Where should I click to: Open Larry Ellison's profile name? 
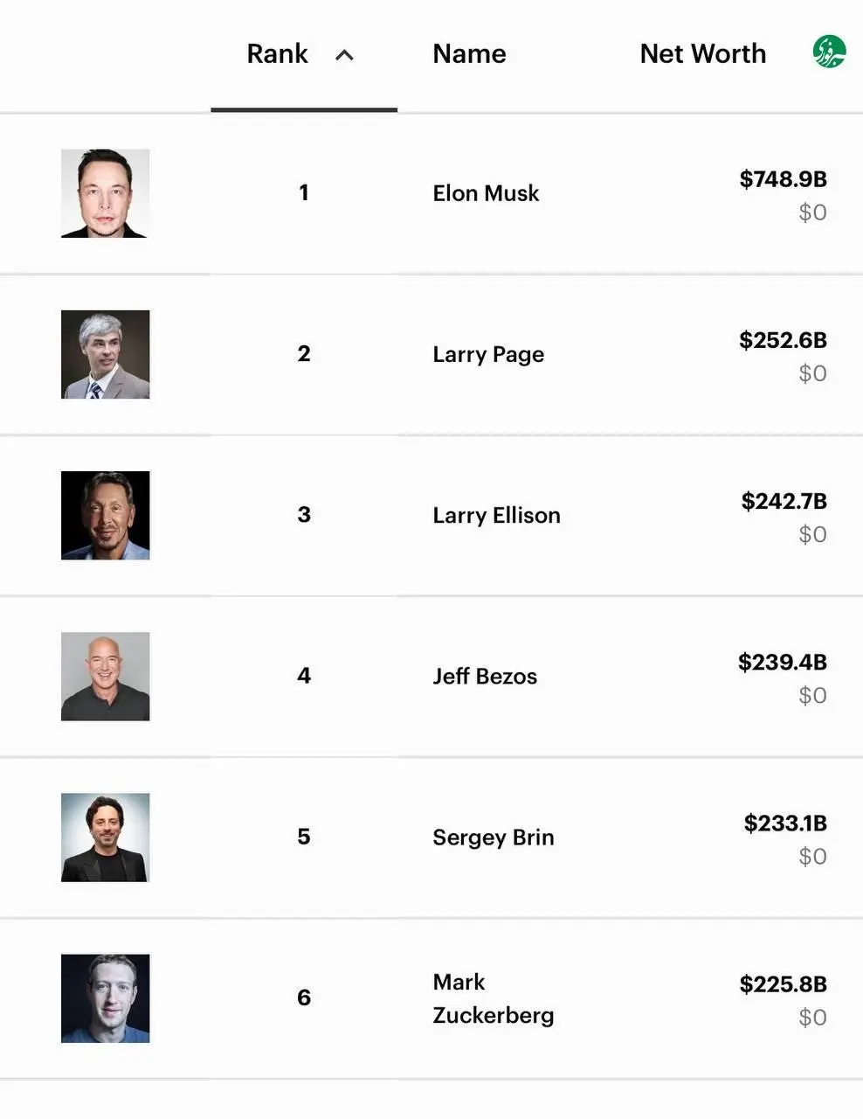[x=496, y=515]
